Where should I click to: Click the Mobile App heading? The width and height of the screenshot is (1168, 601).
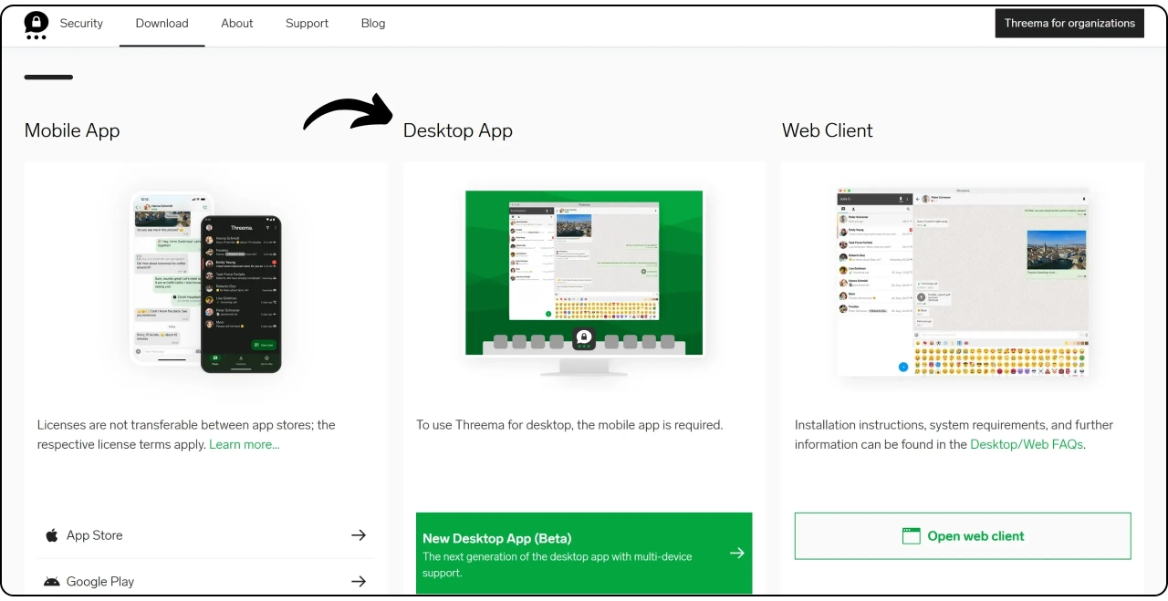click(x=72, y=130)
